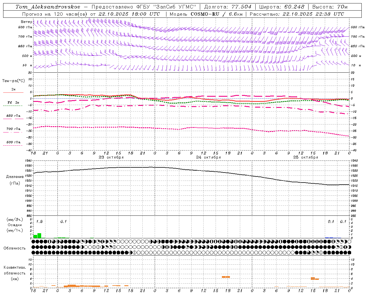Click 'Прогноз на 120 часа(ов)' text
The height and width of the screenshot is (293, 366).
click(55, 14)
